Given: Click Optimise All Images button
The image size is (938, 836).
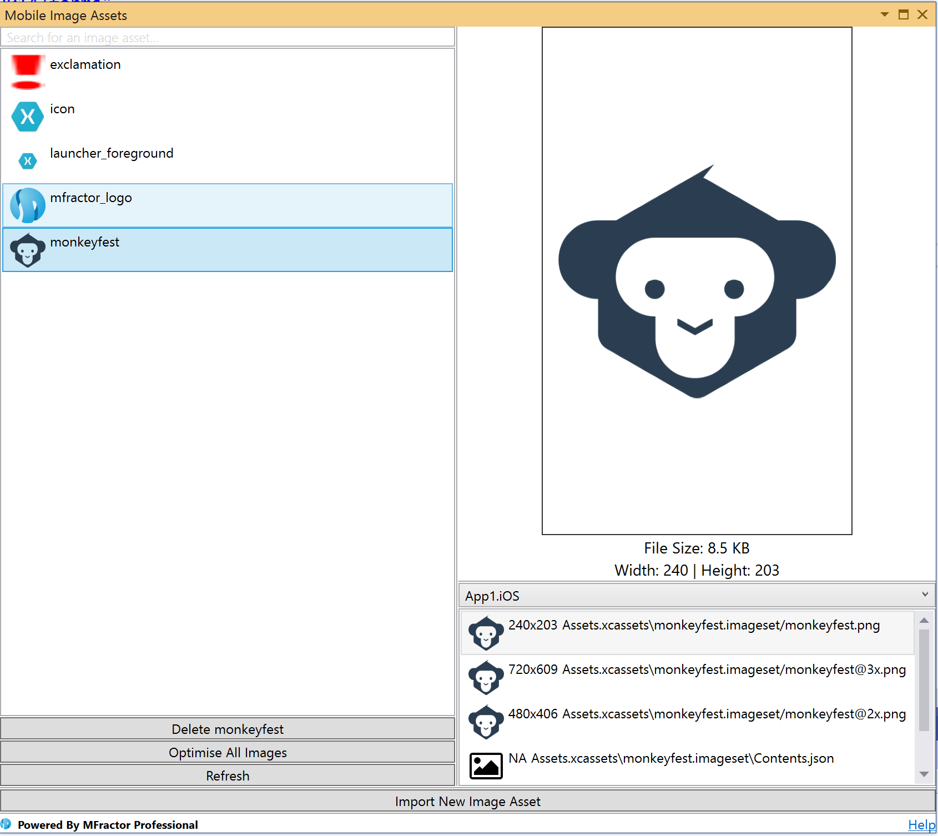Looking at the screenshot, I should click(228, 752).
